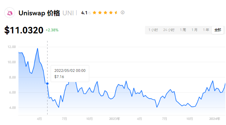Select the 1小时 time range tab
The image size is (226, 125).
(x=153, y=30)
